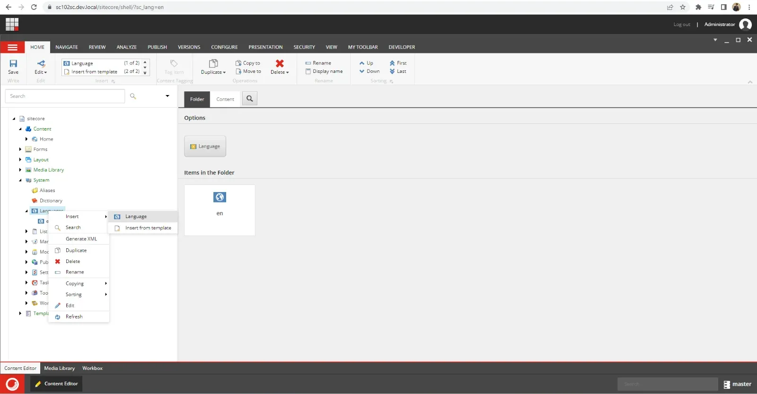Click Display name in the ribbon

(x=324, y=71)
